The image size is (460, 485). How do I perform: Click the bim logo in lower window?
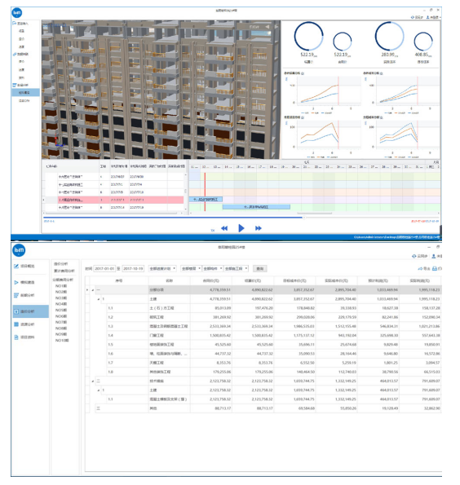click(19, 250)
